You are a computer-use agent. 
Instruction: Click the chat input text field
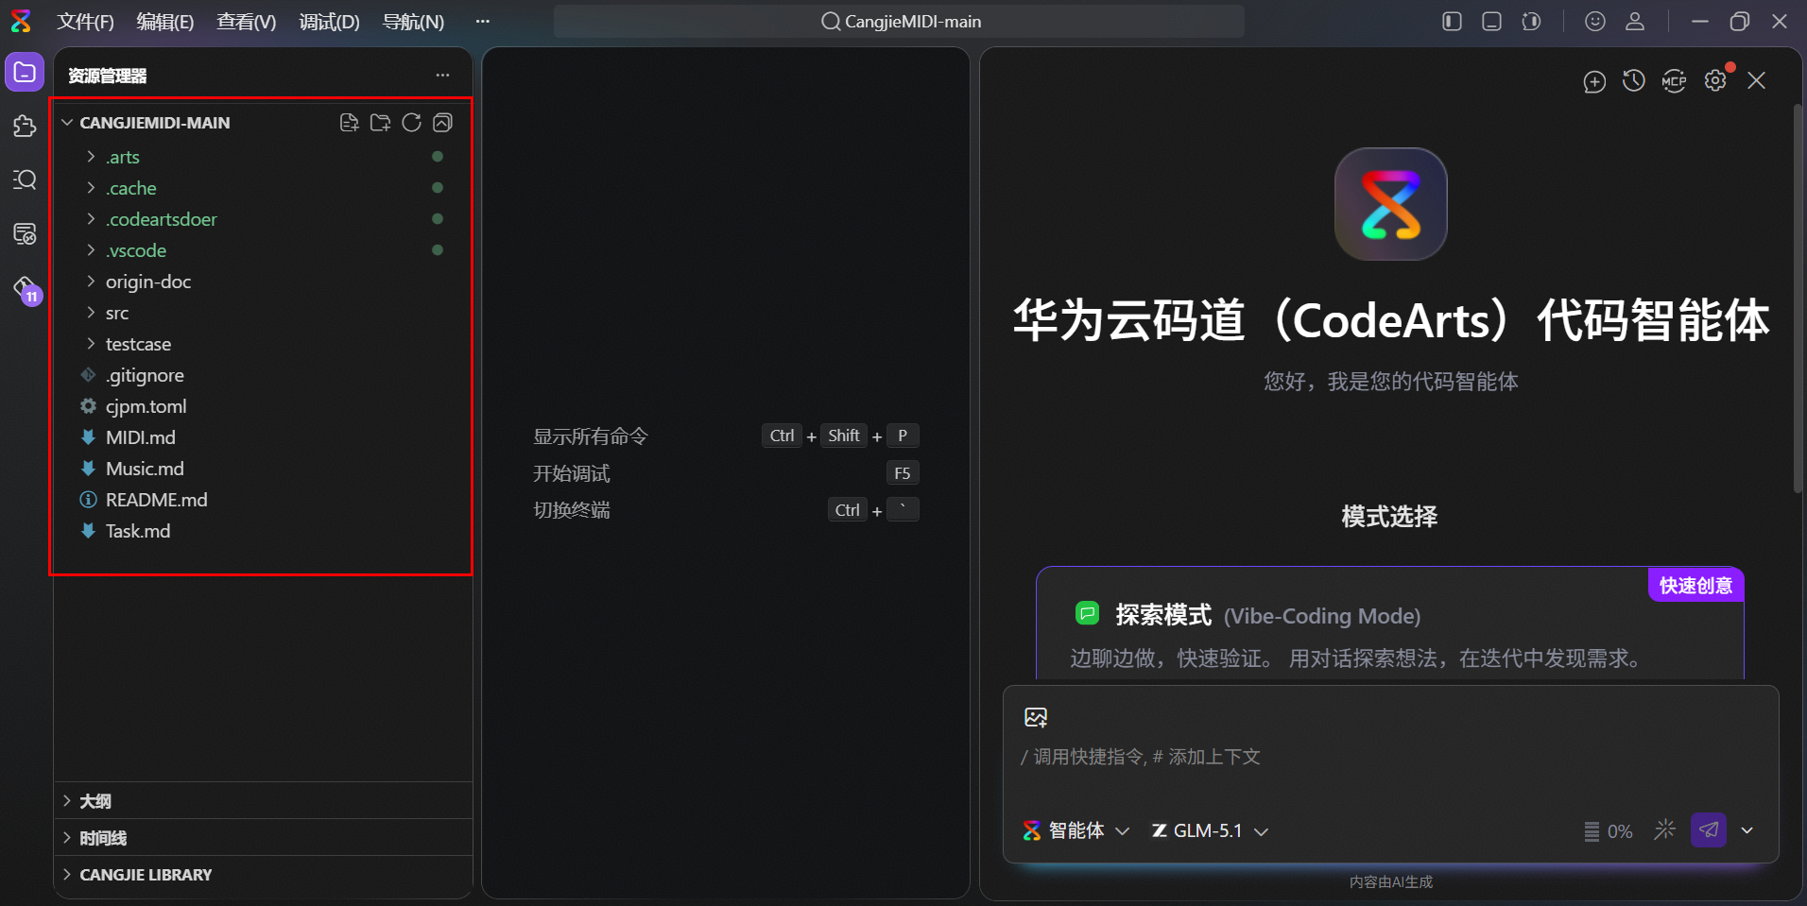coord(1390,757)
